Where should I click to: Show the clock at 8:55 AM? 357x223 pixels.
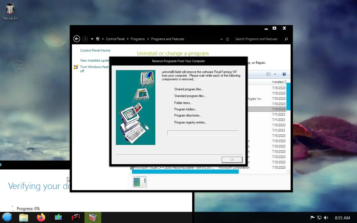coord(342,218)
